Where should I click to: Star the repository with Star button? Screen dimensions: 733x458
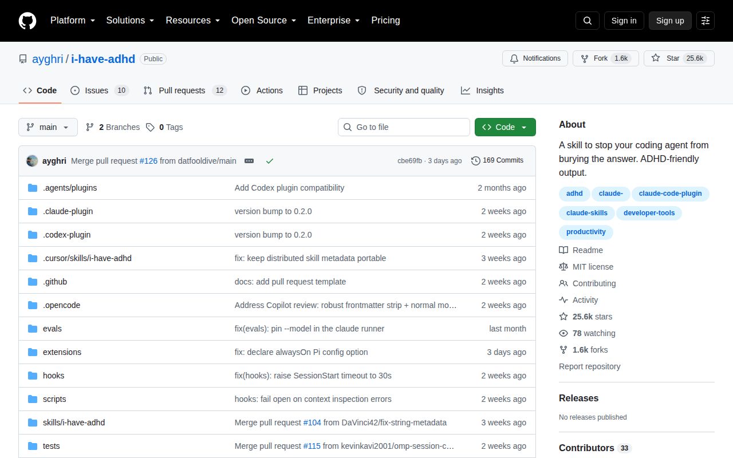[x=679, y=58]
